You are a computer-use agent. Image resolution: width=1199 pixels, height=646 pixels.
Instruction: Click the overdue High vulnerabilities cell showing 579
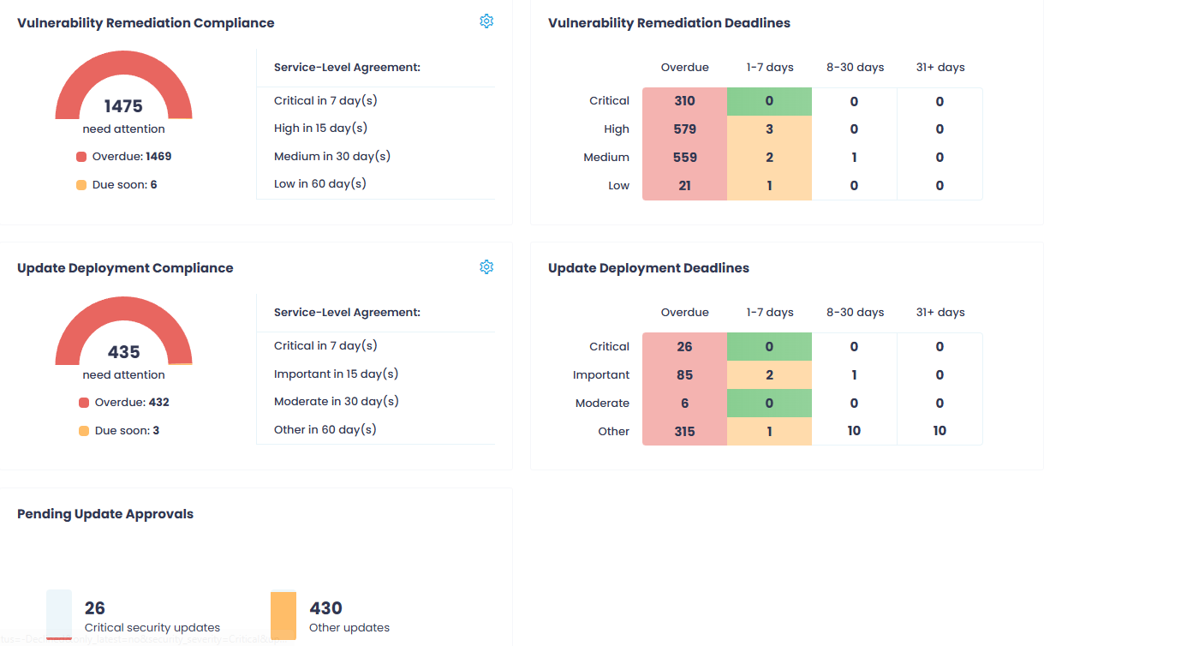pos(684,129)
